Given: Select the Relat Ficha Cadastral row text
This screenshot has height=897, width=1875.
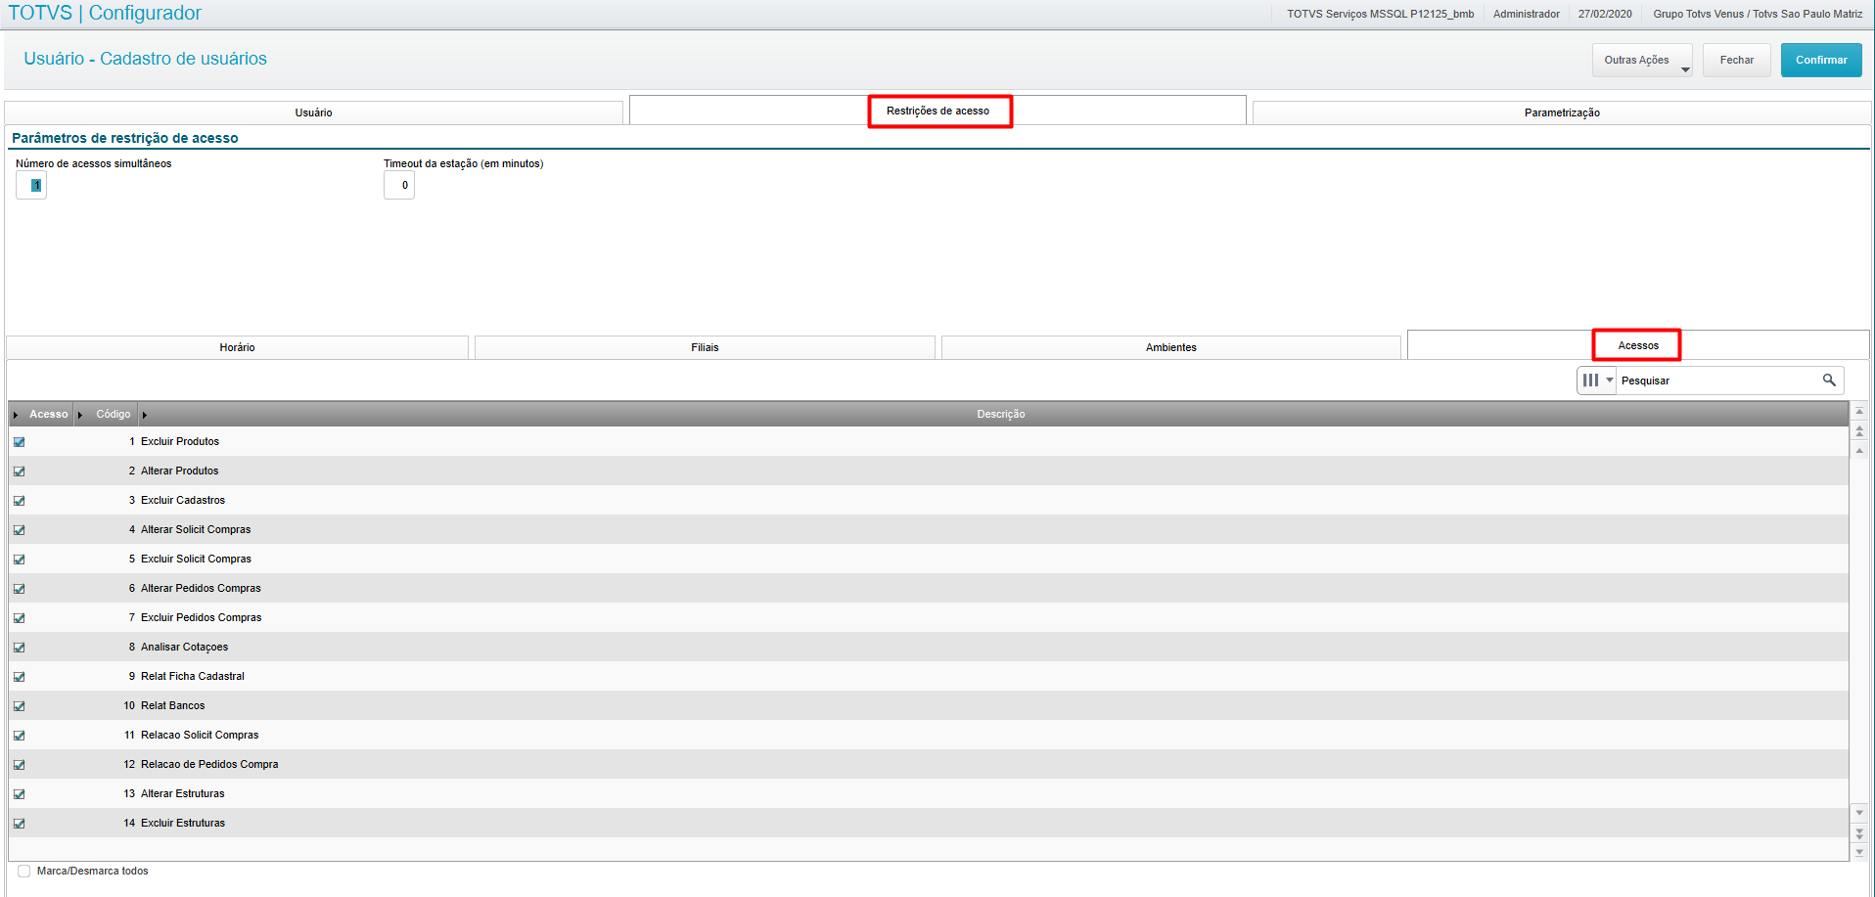Looking at the screenshot, I should tap(193, 677).
